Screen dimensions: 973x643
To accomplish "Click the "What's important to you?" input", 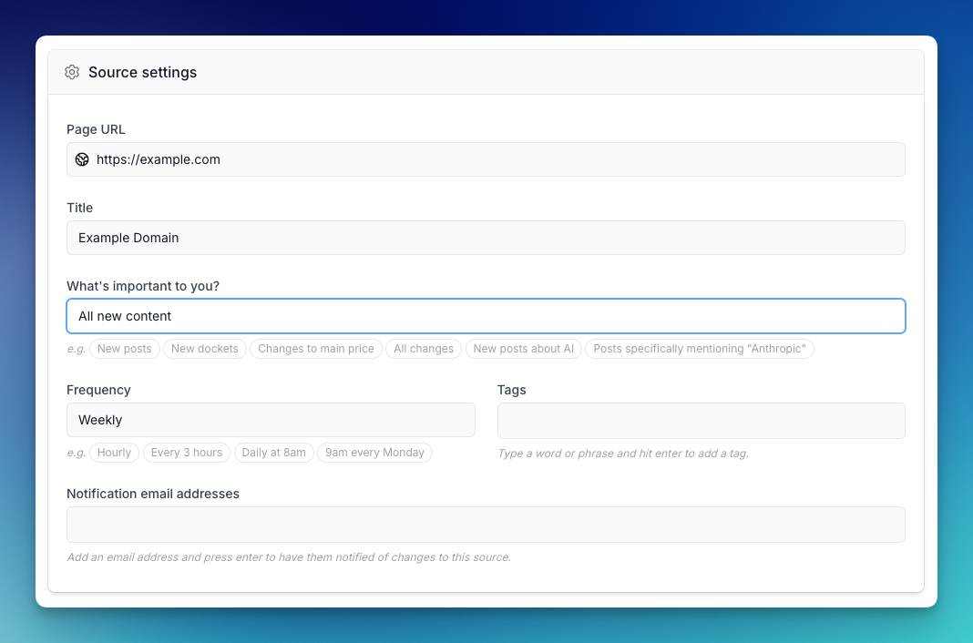I will (x=486, y=316).
